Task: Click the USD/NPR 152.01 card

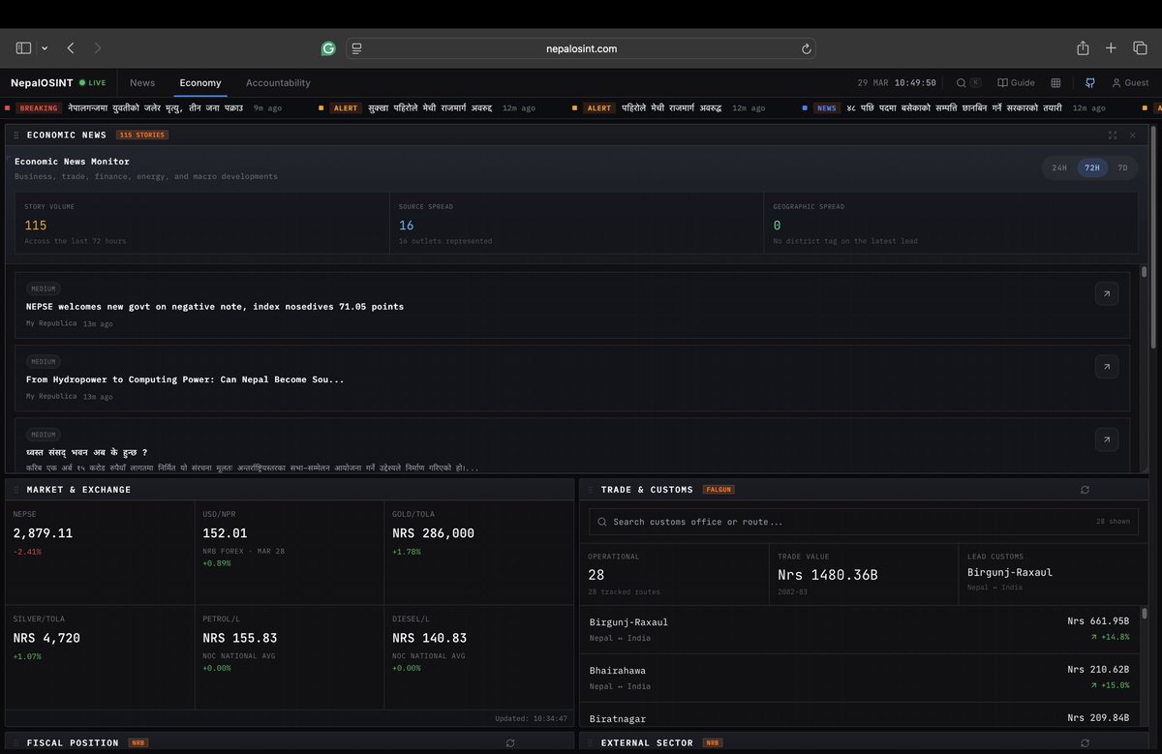Action: 290,554
